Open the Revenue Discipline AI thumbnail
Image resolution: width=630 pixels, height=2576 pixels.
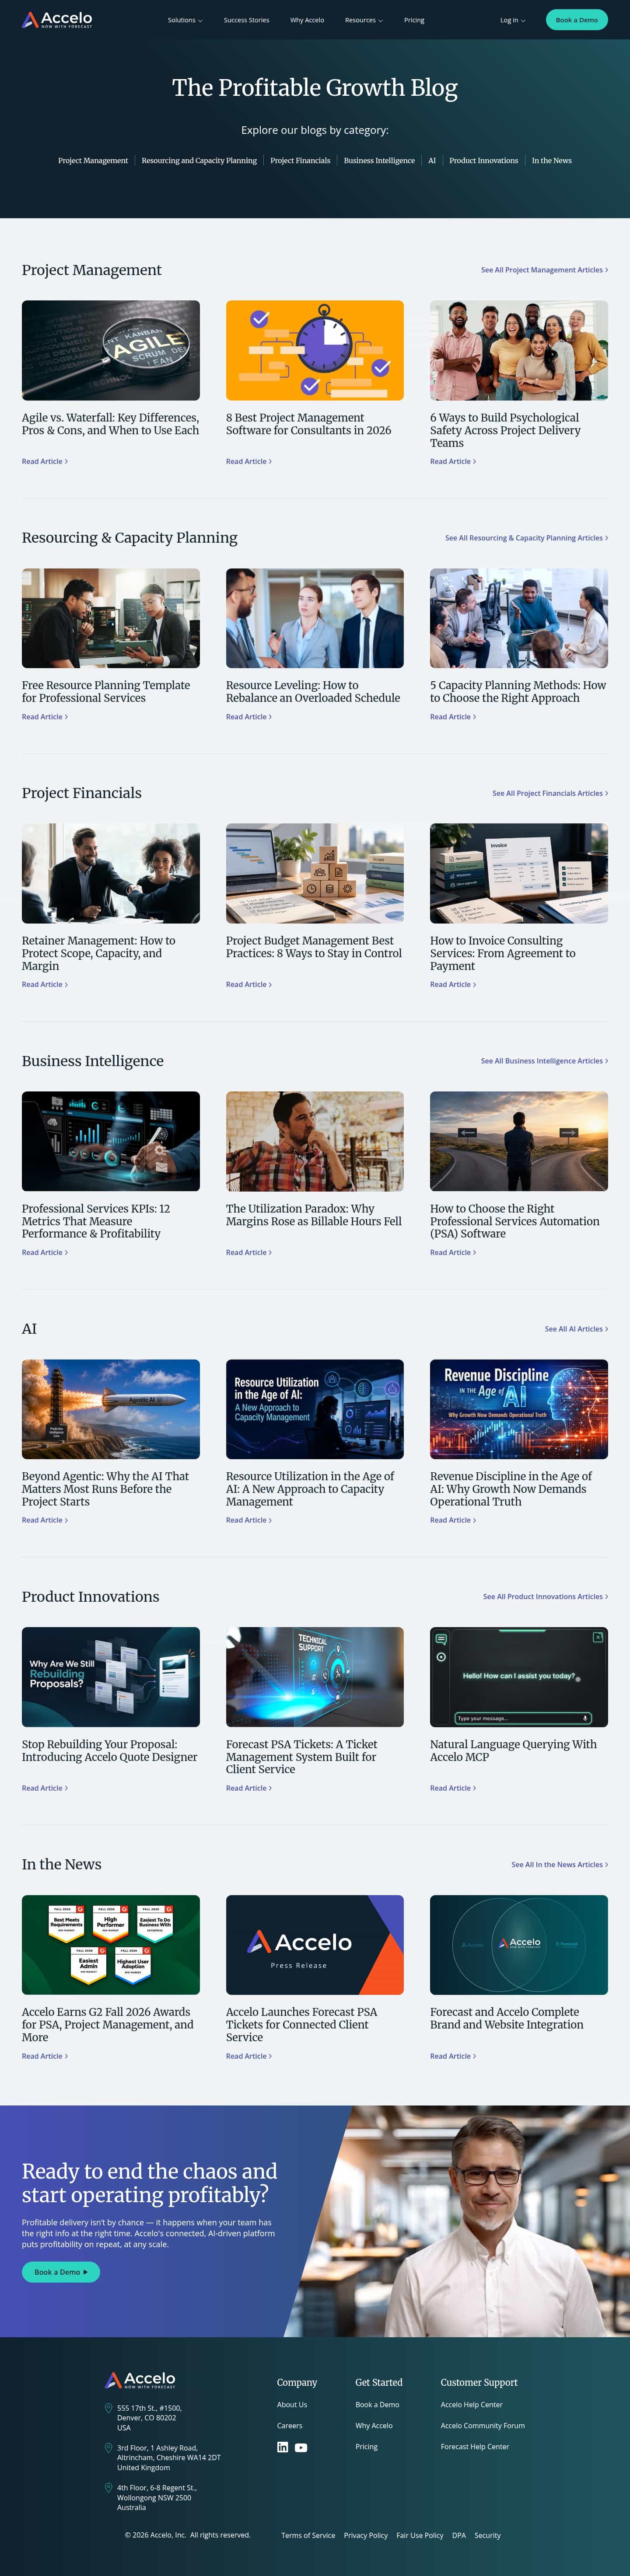pos(519,1409)
